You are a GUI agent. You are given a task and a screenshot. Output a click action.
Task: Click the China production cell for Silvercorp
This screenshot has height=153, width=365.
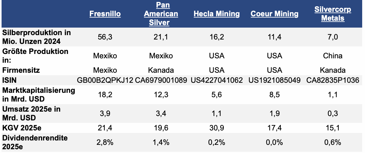tap(333, 56)
